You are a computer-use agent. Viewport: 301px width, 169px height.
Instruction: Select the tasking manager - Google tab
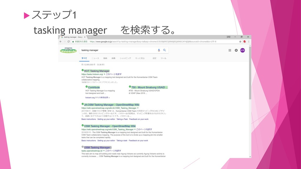73,37
